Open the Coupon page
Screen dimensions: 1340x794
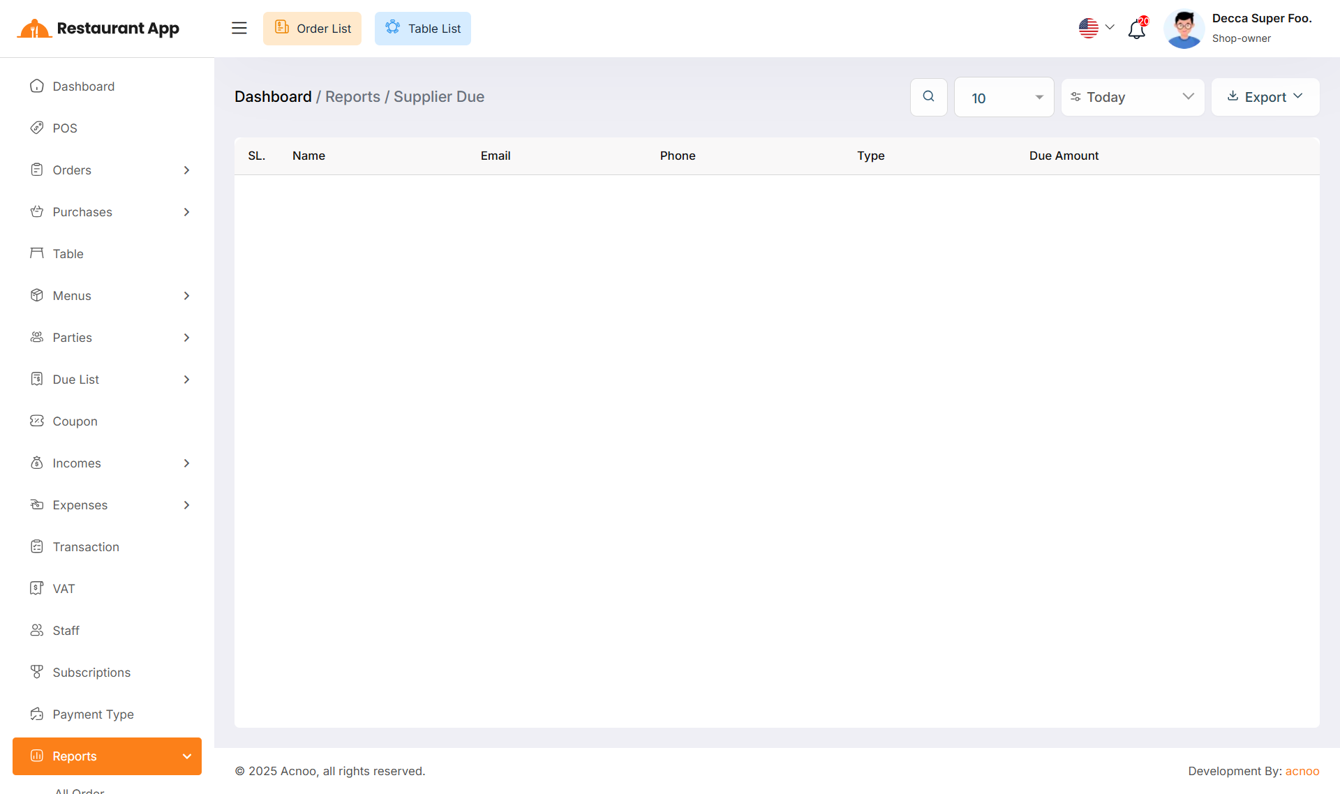click(75, 421)
